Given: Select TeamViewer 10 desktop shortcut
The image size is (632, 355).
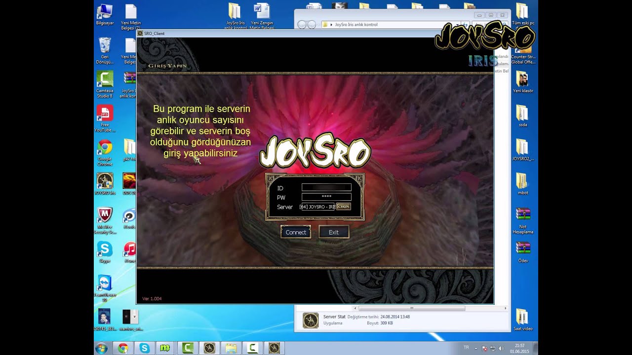Looking at the screenshot, I should click(105, 288).
